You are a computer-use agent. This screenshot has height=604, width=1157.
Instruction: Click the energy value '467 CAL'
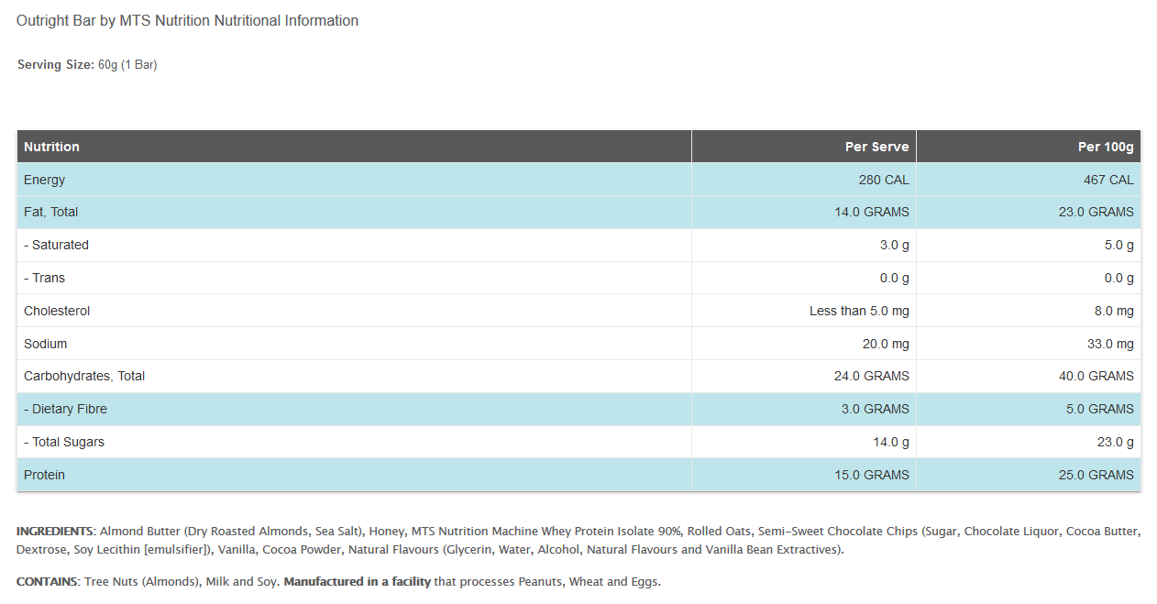tap(1108, 180)
